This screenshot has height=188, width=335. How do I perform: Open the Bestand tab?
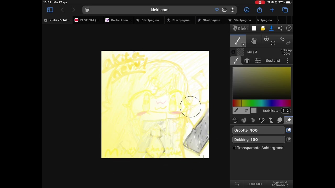coord(273,61)
